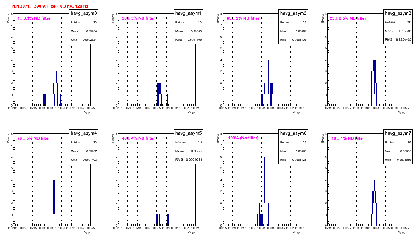The image size is (419, 240).
Task: Select the havg_asym2 histogram title
Action: pos(293,13)
